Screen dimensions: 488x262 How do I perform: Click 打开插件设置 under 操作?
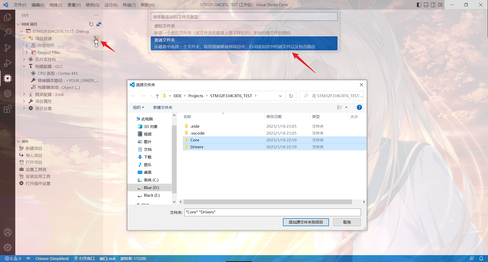click(38, 183)
